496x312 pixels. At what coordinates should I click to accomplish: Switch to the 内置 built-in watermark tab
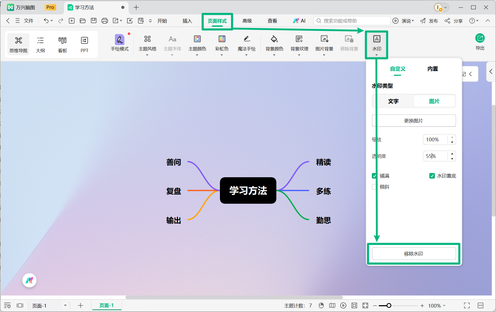pyautogui.click(x=433, y=69)
